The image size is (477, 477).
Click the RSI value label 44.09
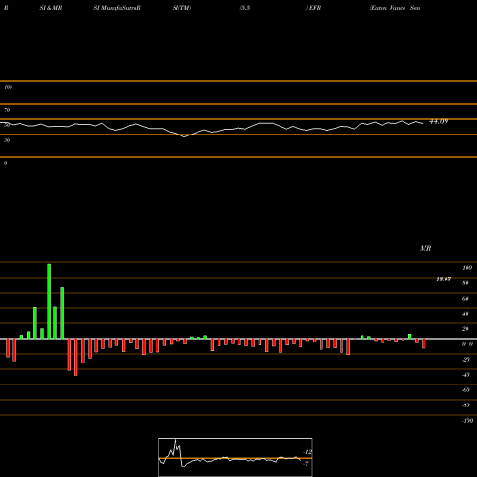439,121
